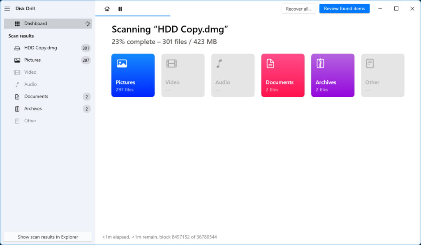This screenshot has width=421, height=245.
Task: Click the spinning scan indicator next to Dashboard
Action: click(87, 23)
